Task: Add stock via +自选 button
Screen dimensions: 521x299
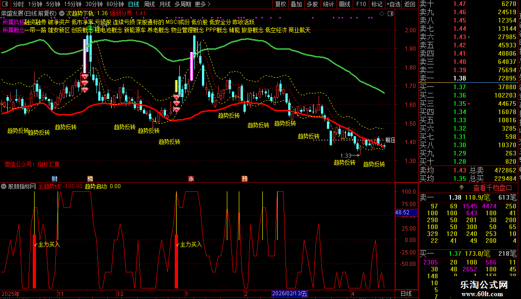Action: 393,4
